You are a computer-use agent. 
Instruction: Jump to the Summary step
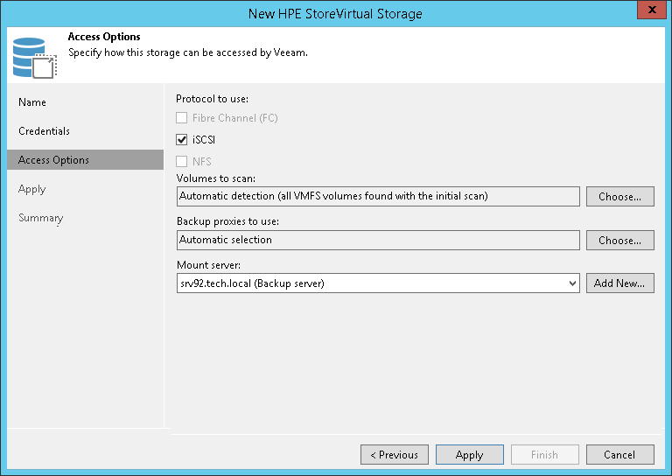pyautogui.click(x=40, y=218)
